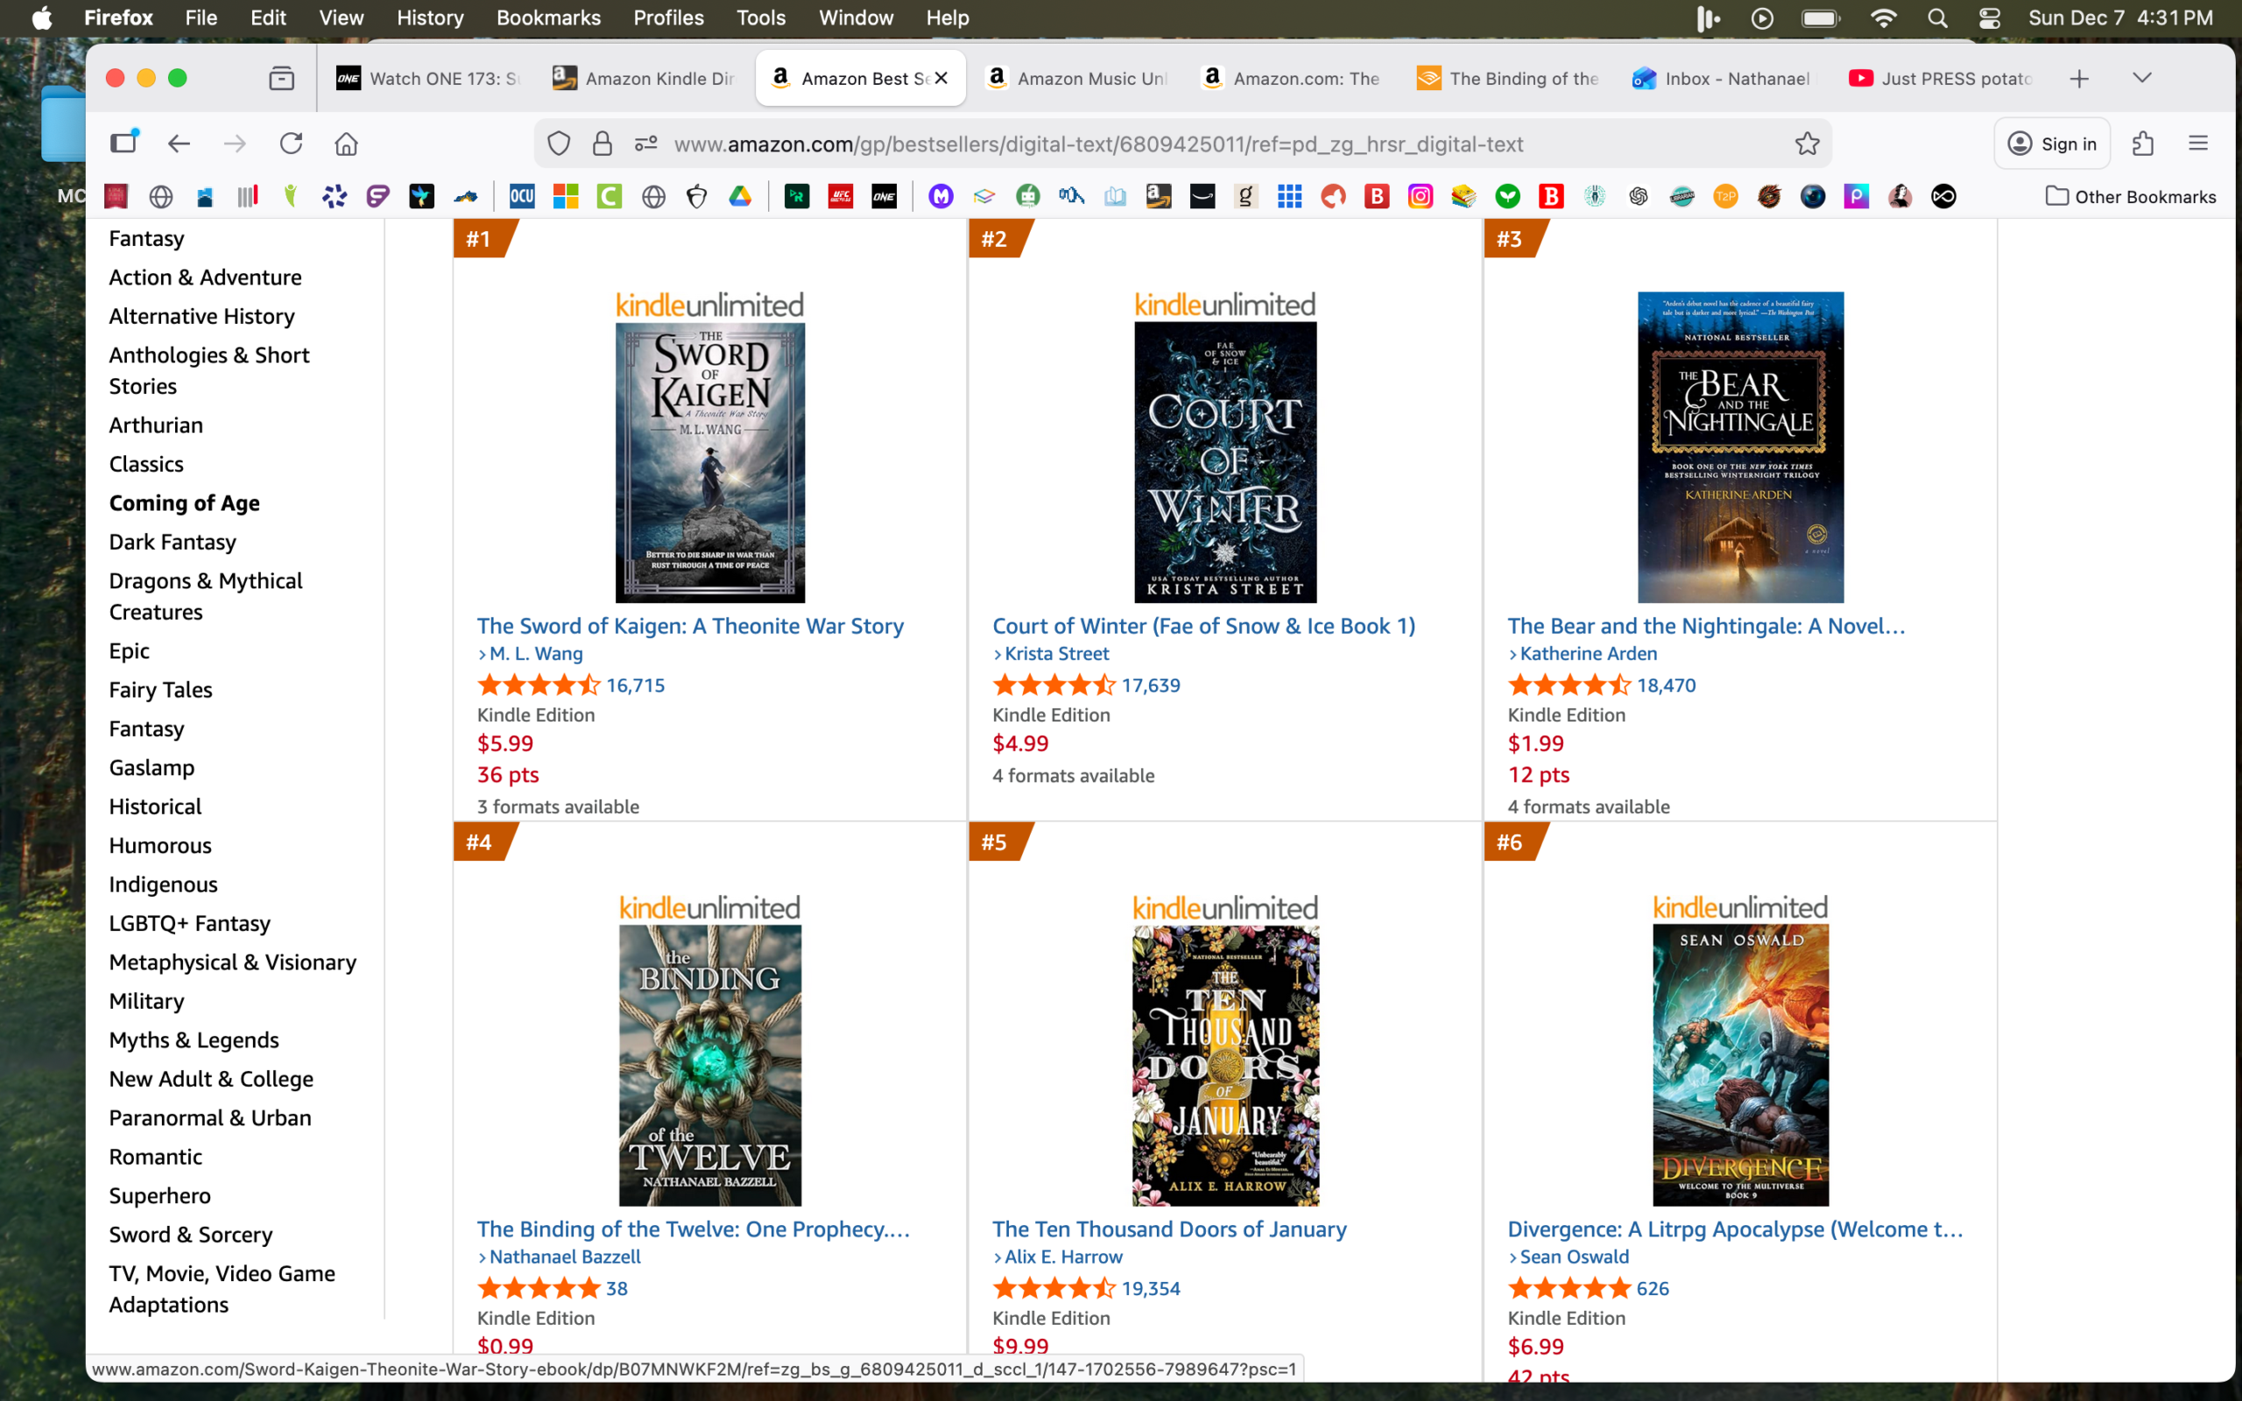Open macOS Control Center toggle icon
This screenshot has height=1401, width=2242.
(x=1989, y=18)
